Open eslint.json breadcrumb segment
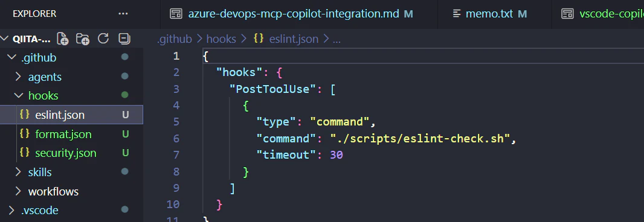 tap(294, 39)
